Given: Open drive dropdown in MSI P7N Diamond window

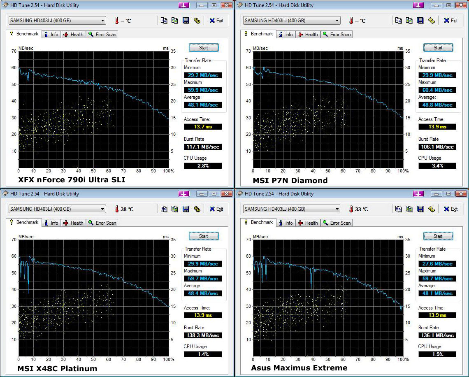Looking at the screenshot, I should [x=292, y=20].
